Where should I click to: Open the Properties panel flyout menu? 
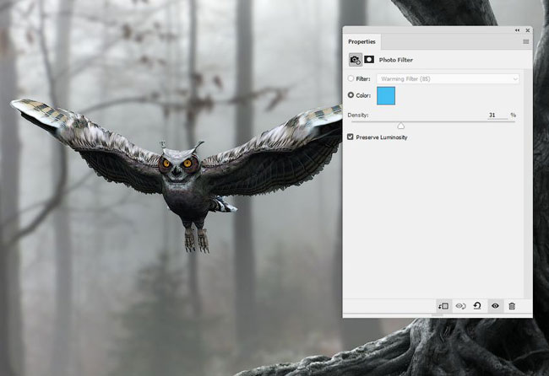(x=525, y=41)
